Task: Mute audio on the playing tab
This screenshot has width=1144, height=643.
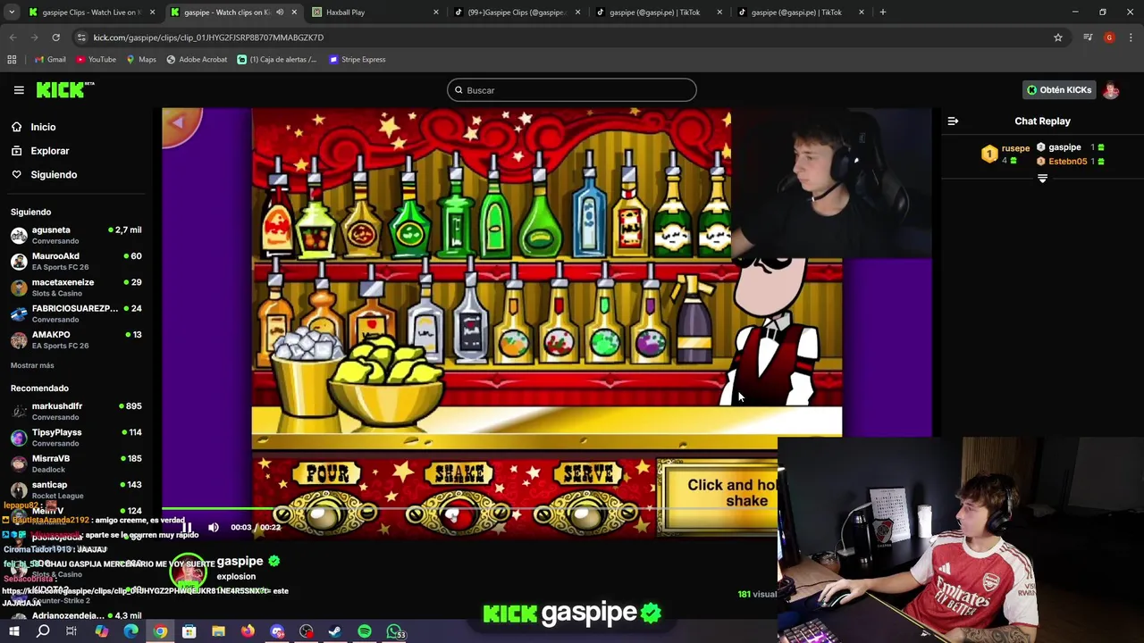Action: click(280, 13)
